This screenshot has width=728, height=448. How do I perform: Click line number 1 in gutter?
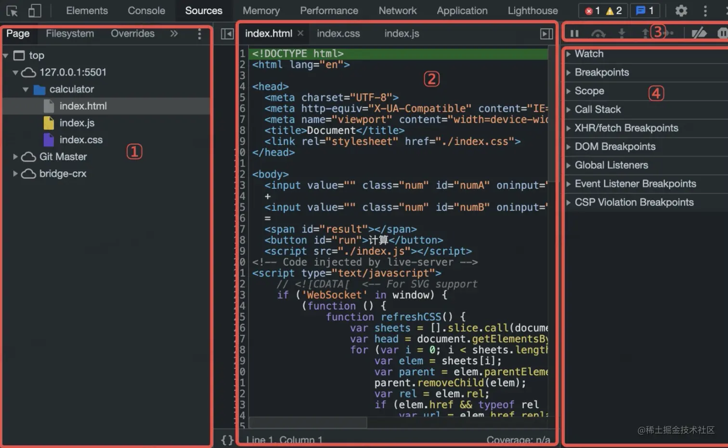coord(242,53)
